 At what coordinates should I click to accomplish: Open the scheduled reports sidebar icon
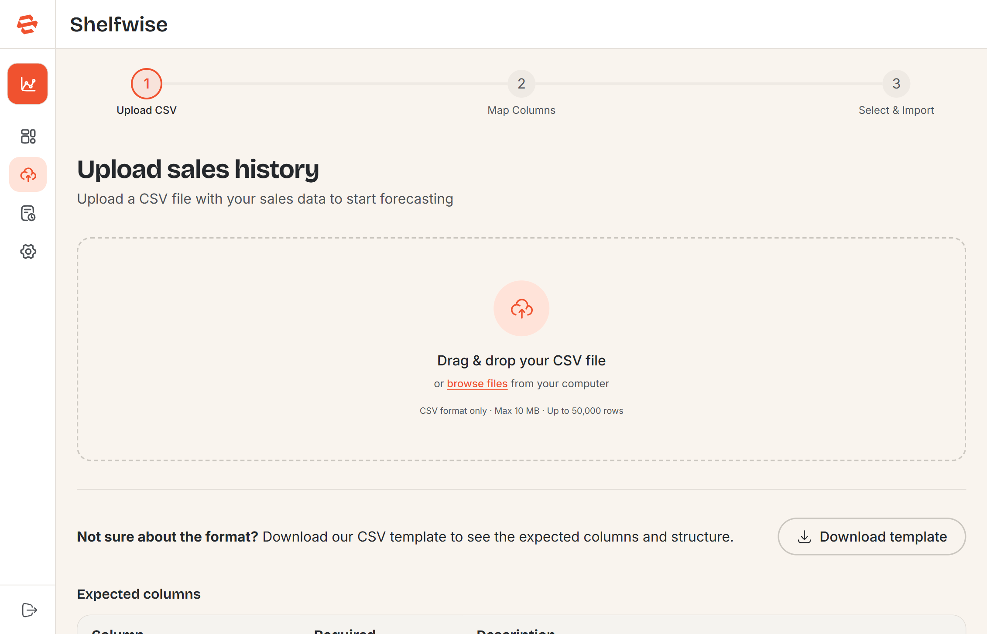(28, 213)
